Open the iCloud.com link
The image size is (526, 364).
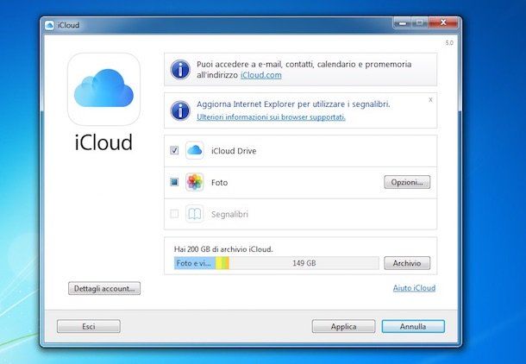coord(261,75)
